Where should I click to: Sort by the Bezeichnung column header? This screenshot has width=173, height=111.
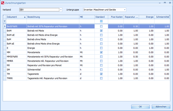tap(53, 17)
